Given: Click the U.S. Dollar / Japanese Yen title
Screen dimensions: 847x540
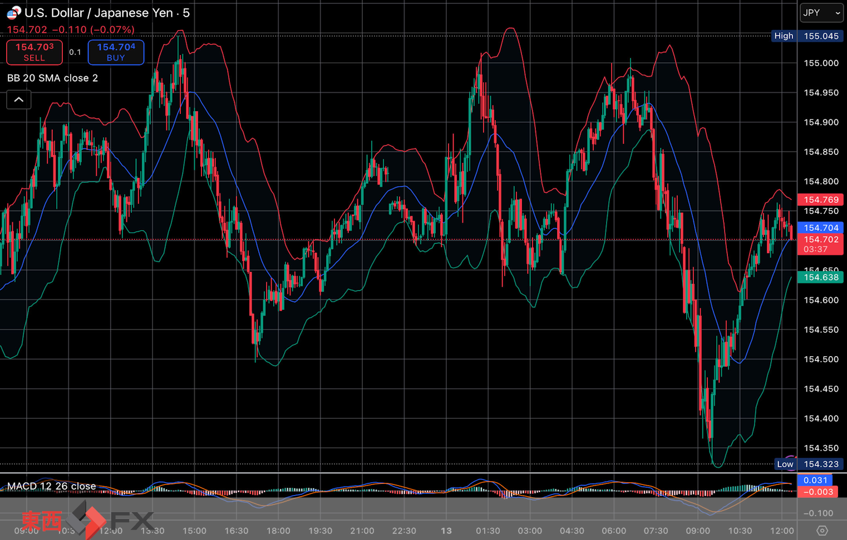Looking at the screenshot, I should pos(98,13).
